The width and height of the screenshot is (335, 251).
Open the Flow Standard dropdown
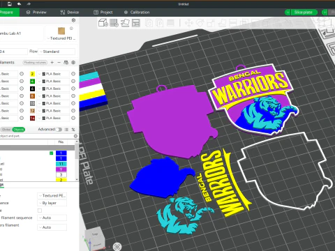pos(57,52)
